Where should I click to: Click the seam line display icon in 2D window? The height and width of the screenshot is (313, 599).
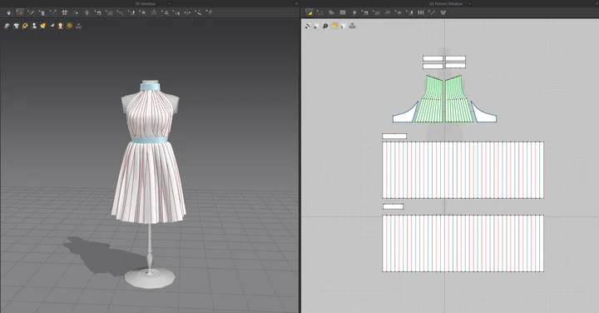point(308,26)
